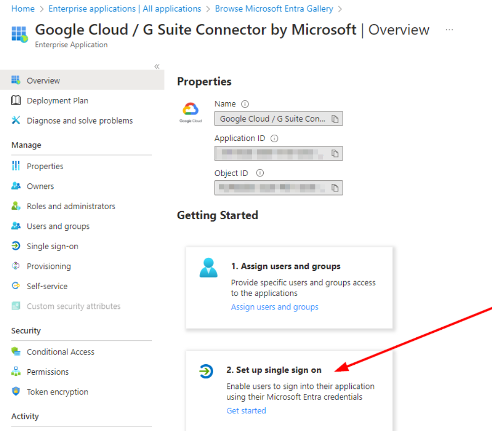The width and height of the screenshot is (492, 431).
Task: Copy the Application ID value
Action: 335,153
